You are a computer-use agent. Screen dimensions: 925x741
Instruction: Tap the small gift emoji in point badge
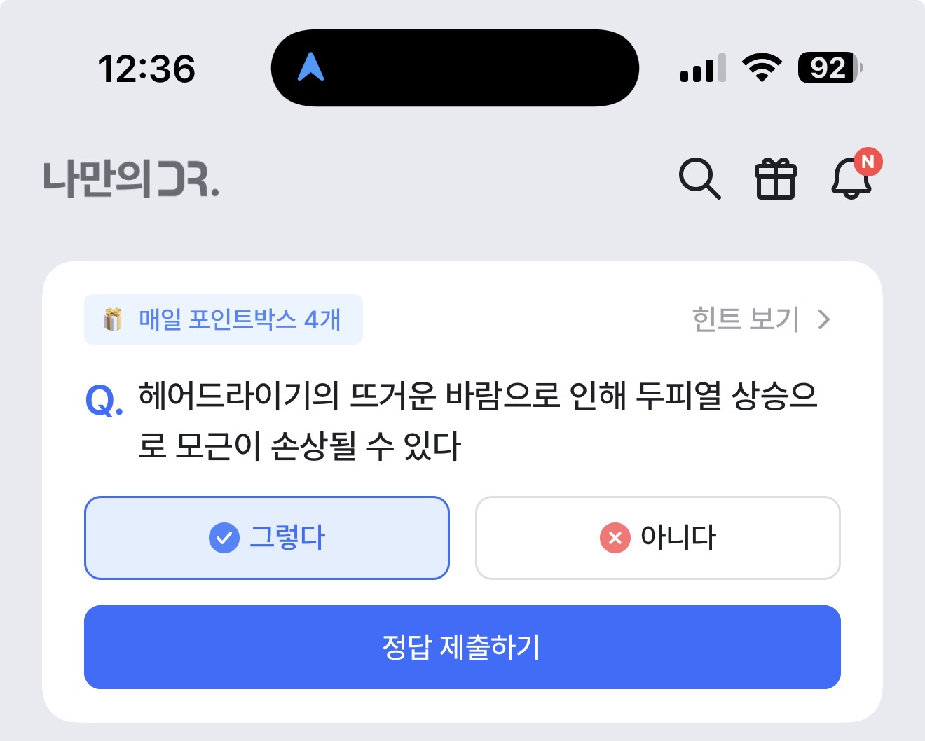(x=112, y=319)
